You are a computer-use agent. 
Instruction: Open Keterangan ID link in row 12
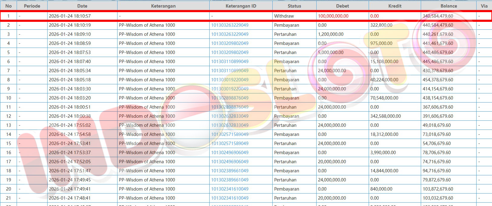[230, 116]
